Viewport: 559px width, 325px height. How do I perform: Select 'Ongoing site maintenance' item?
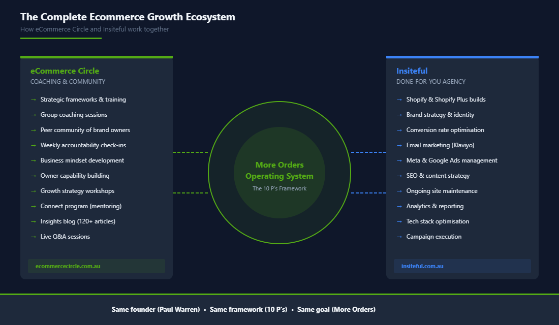click(x=442, y=191)
